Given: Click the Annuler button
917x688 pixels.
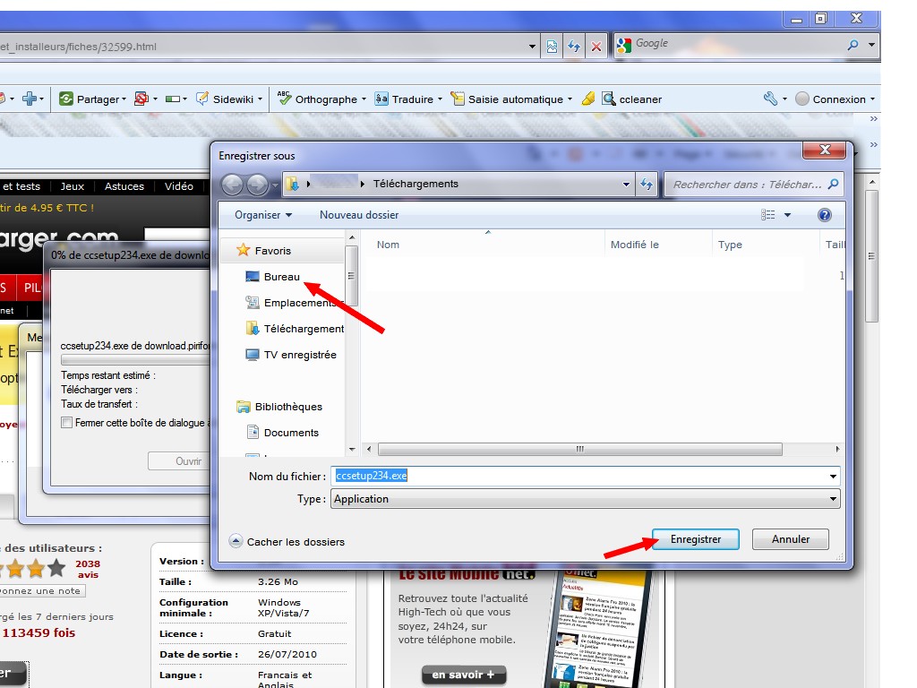Looking at the screenshot, I should pyautogui.click(x=791, y=539).
